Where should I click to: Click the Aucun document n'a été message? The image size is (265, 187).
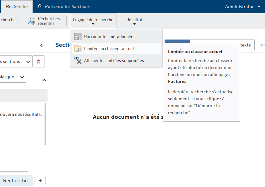click(128, 117)
